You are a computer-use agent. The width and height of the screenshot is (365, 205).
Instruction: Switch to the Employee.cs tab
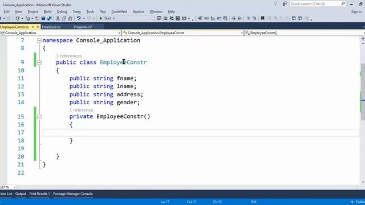coord(51,27)
